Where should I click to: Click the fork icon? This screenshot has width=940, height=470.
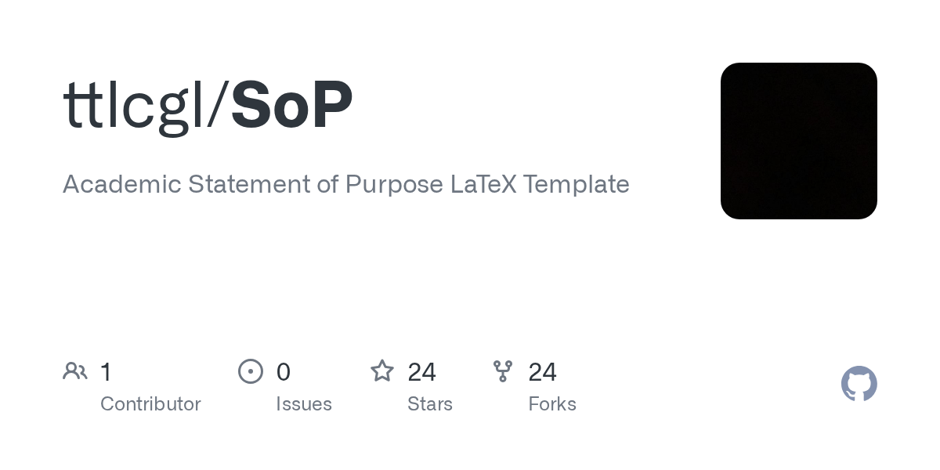[x=502, y=371]
